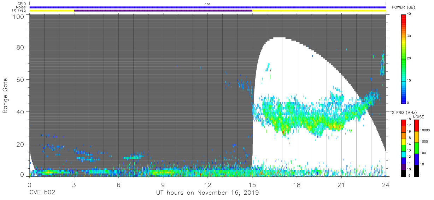Click x-axis tick label '9'
This screenshot has width=434, height=200.
coord(163,184)
